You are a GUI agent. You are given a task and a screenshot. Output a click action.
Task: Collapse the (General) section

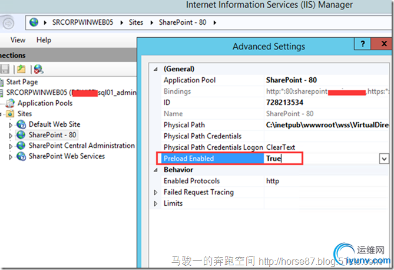(x=156, y=69)
